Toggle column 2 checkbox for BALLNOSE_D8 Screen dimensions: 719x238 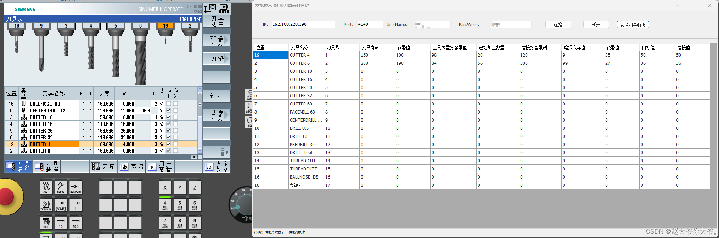pyautogui.click(x=175, y=104)
